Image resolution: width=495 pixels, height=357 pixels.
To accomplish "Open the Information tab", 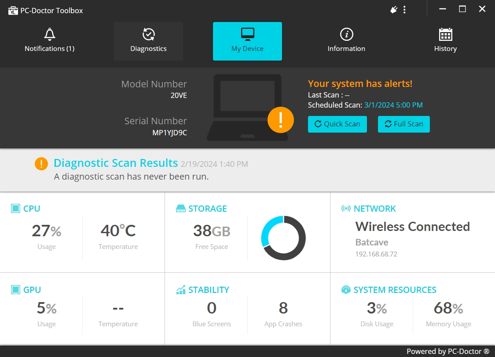I will coord(346,41).
